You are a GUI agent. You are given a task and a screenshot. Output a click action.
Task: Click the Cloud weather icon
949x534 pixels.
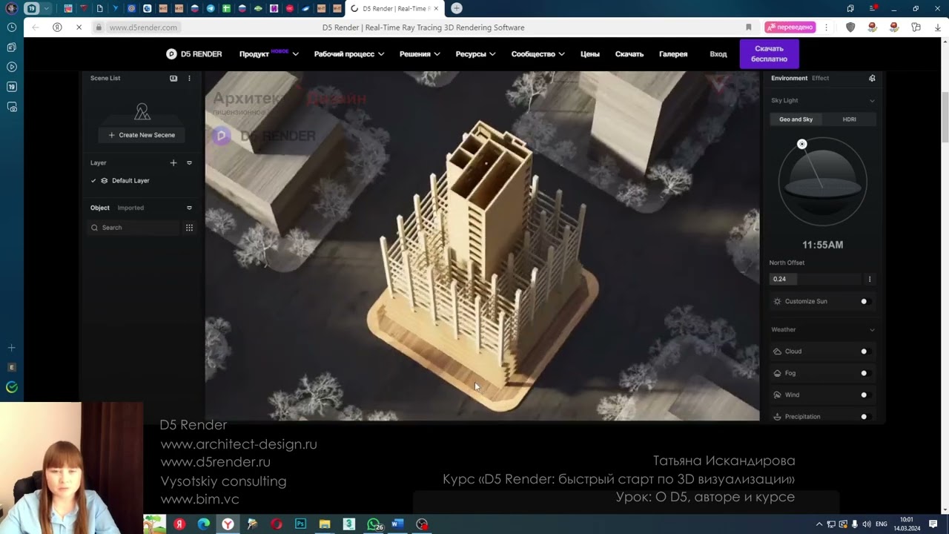(x=777, y=352)
